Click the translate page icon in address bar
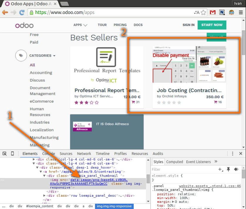The width and height of the screenshot is (246, 209). pyautogui.click(x=197, y=12)
